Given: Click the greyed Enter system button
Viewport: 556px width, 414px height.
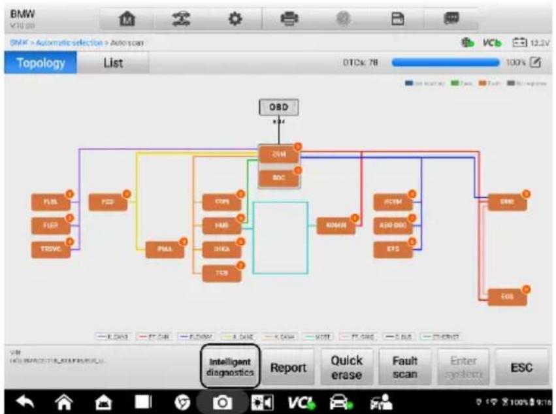Looking at the screenshot, I should pos(463,367).
